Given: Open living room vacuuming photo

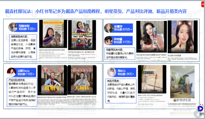Looking at the screenshot, I should [x=182, y=82].
